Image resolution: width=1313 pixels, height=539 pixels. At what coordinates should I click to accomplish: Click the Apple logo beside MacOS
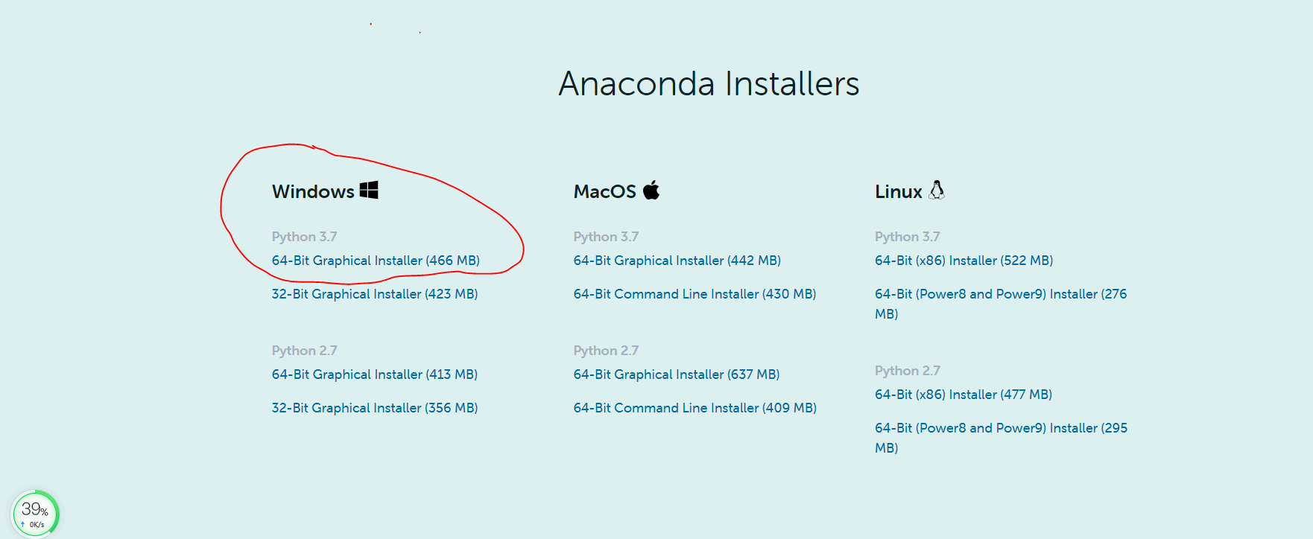click(x=651, y=190)
